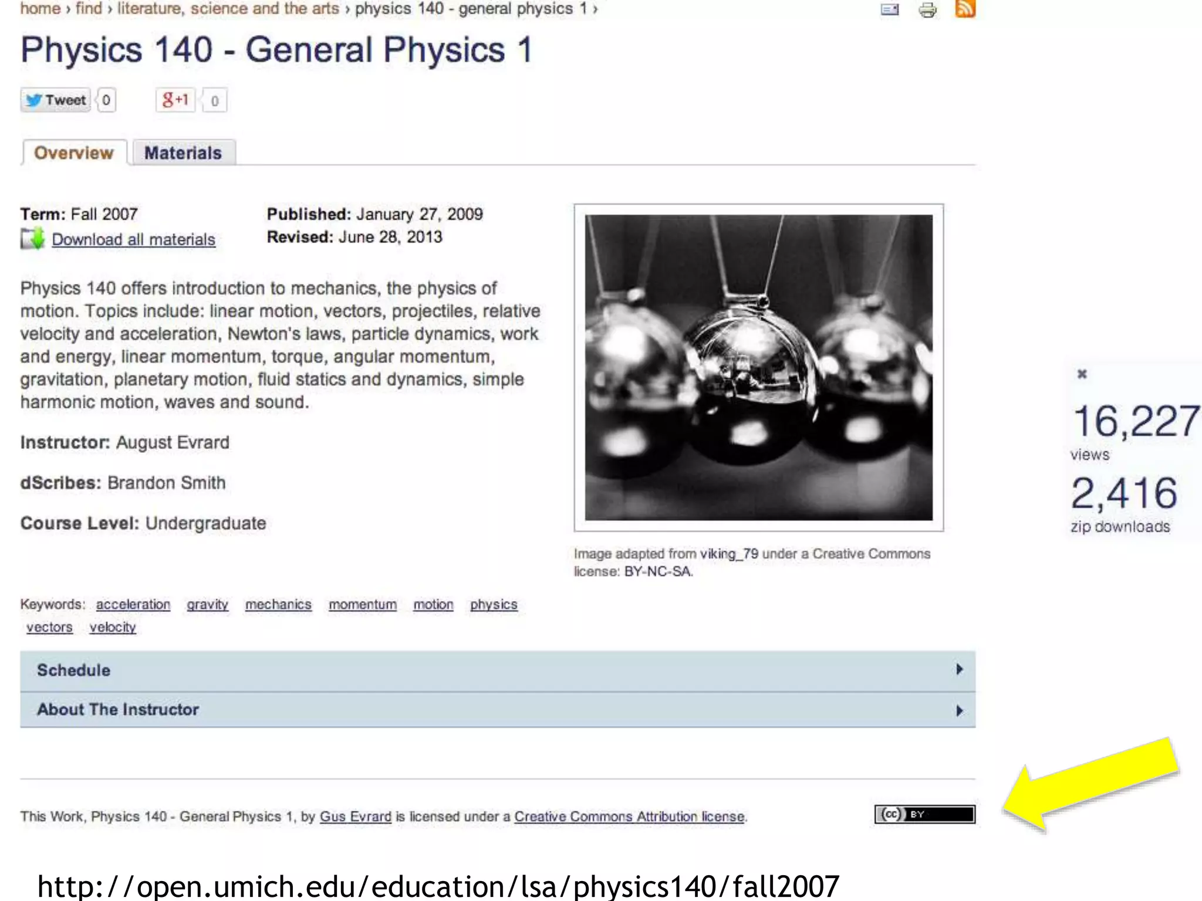Go to home breadcrumb link

pos(40,9)
